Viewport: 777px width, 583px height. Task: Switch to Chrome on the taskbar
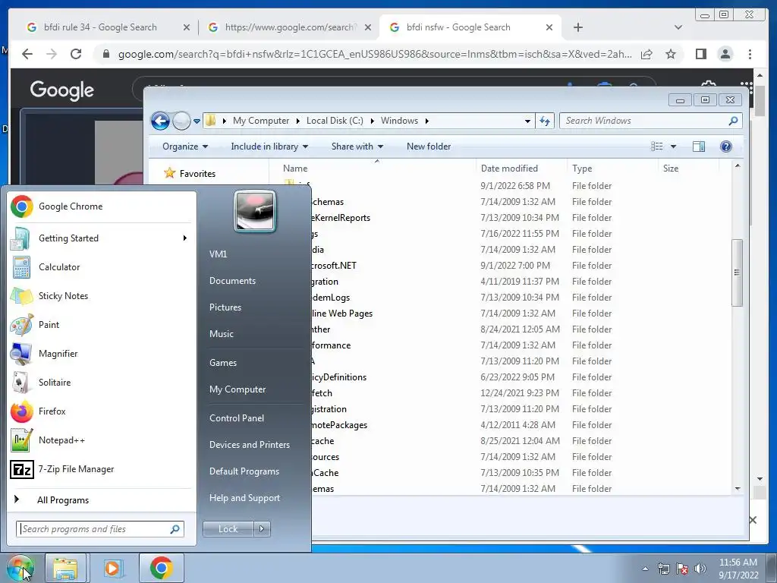(161, 568)
